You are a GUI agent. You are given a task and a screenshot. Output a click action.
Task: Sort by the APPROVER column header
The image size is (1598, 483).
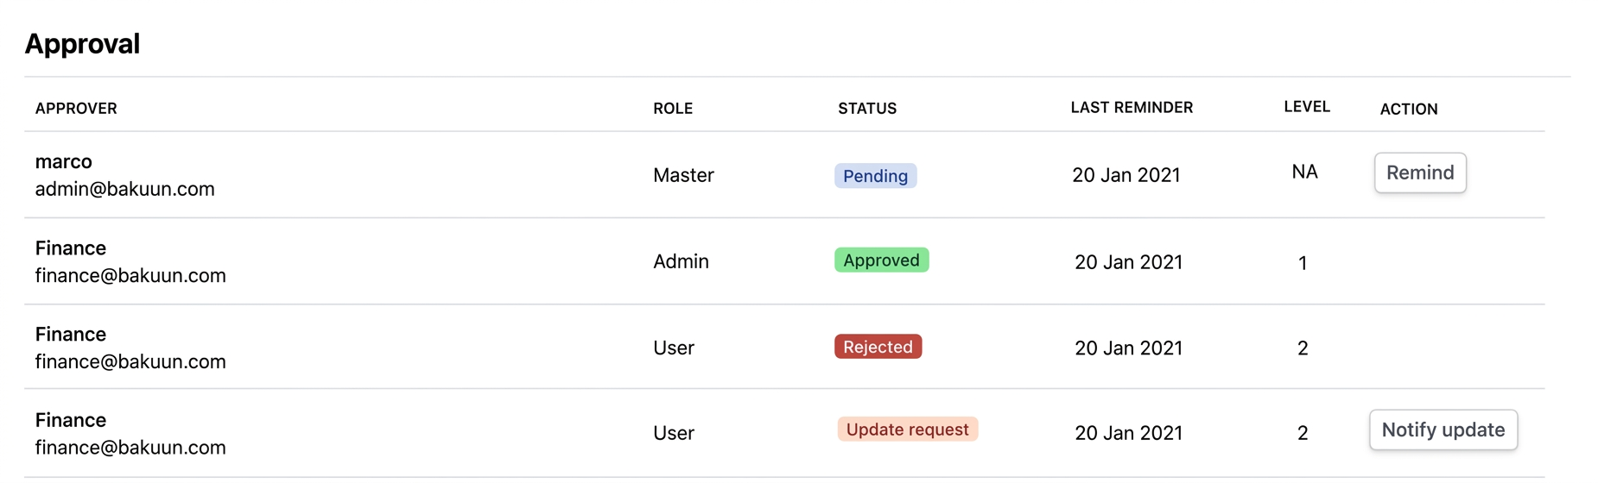click(x=76, y=109)
